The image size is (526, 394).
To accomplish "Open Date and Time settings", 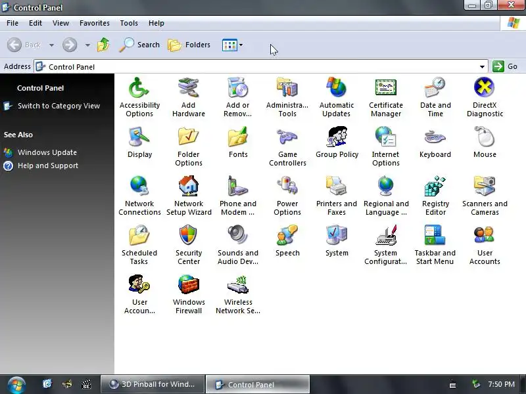I will click(435, 97).
